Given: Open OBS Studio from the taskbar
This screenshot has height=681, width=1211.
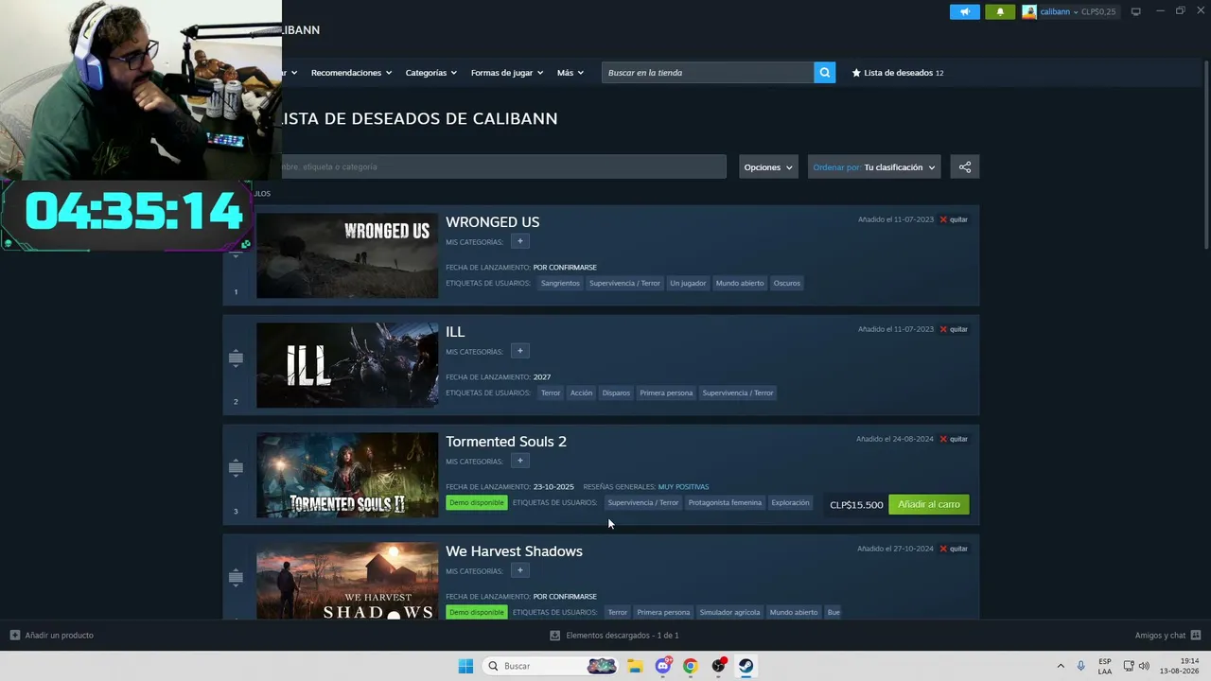Looking at the screenshot, I should click(x=719, y=666).
